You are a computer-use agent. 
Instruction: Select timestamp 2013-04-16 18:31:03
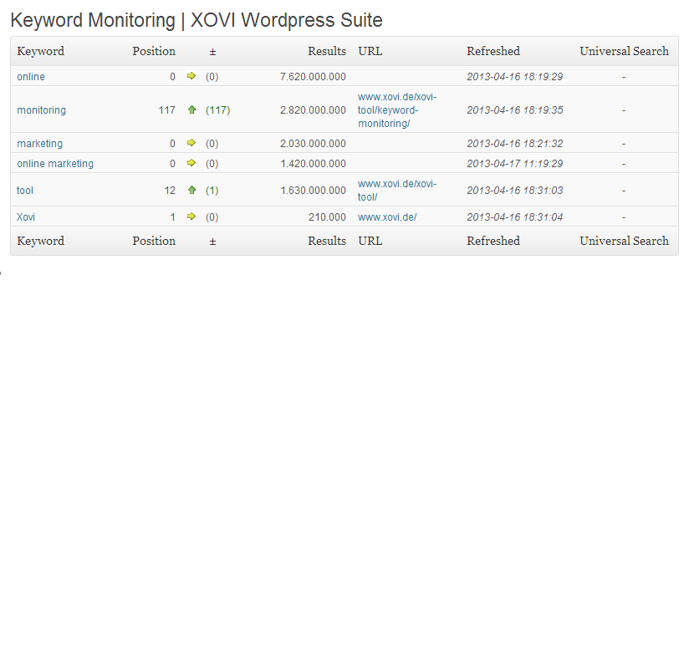click(x=514, y=190)
